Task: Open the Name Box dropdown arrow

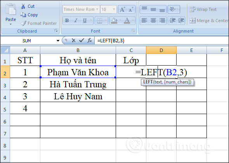Action: click(x=58, y=41)
